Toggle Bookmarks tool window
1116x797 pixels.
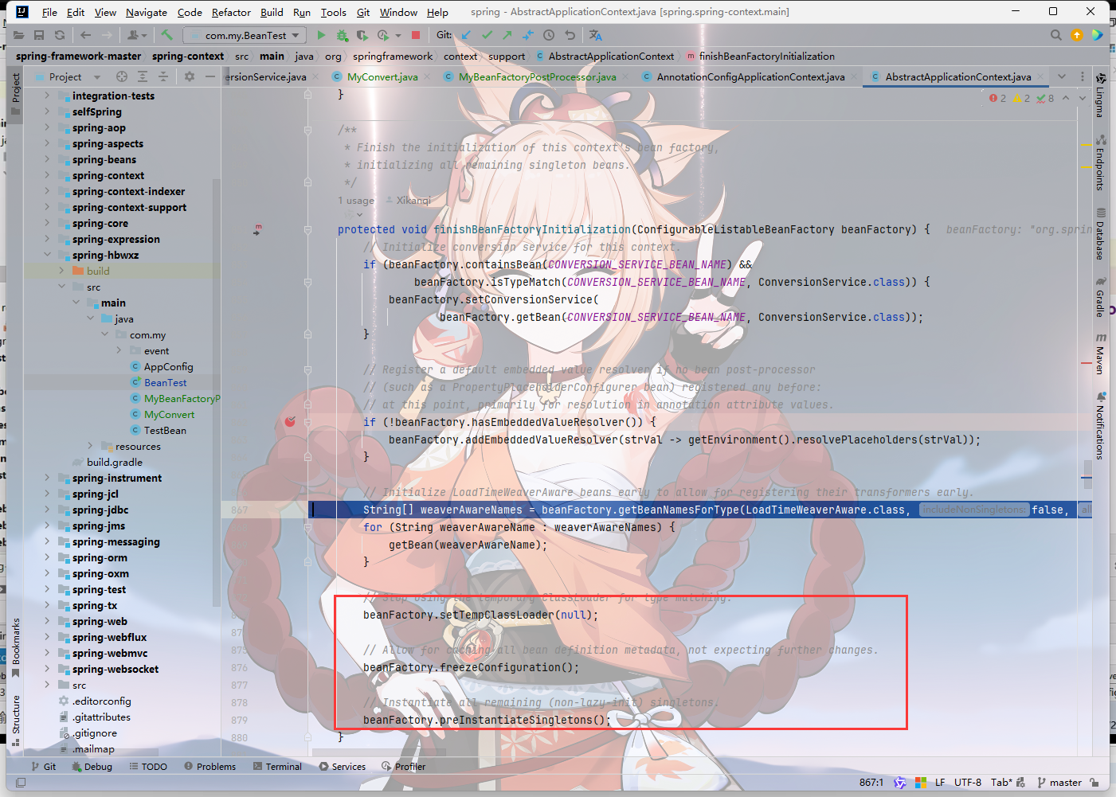[x=15, y=647]
